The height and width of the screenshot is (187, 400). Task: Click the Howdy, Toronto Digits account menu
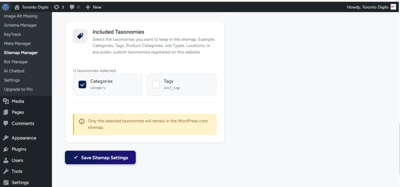tap(368, 7)
